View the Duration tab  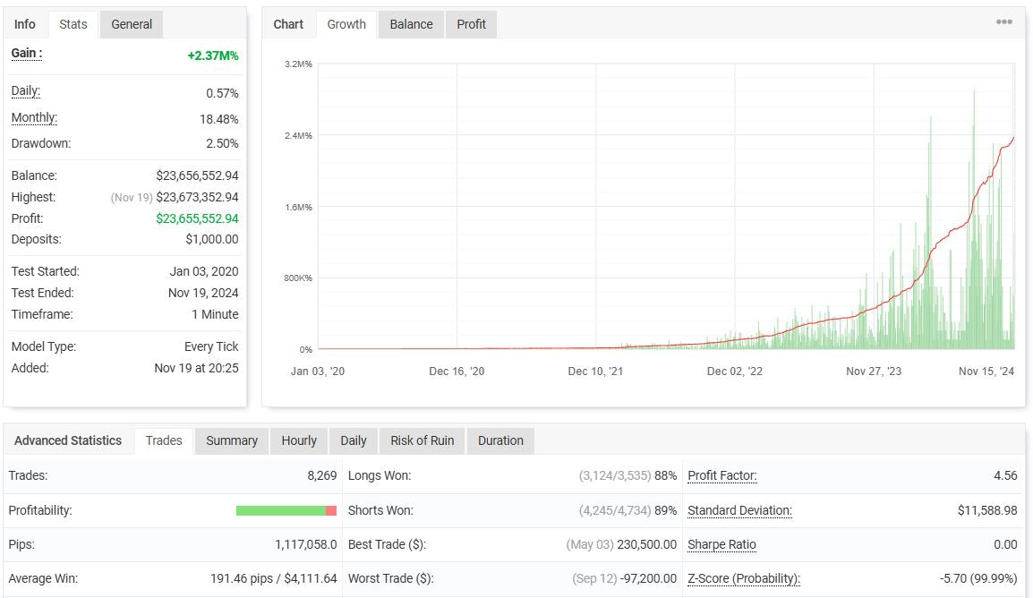[500, 440]
